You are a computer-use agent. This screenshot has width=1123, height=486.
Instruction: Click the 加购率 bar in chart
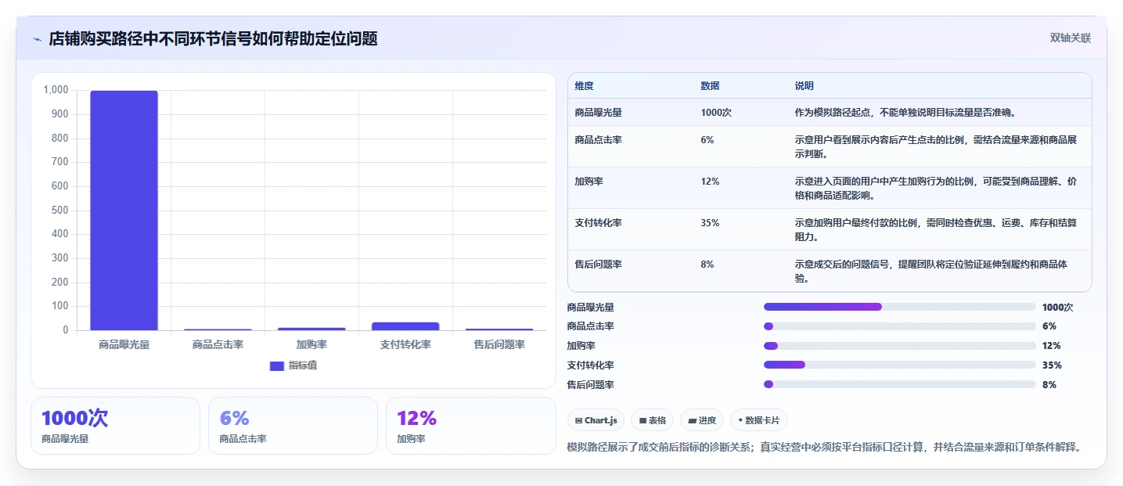tap(311, 329)
